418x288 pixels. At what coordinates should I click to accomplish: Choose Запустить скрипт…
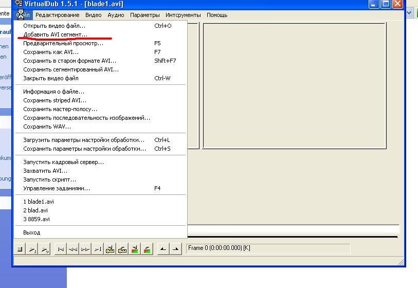coord(100,179)
